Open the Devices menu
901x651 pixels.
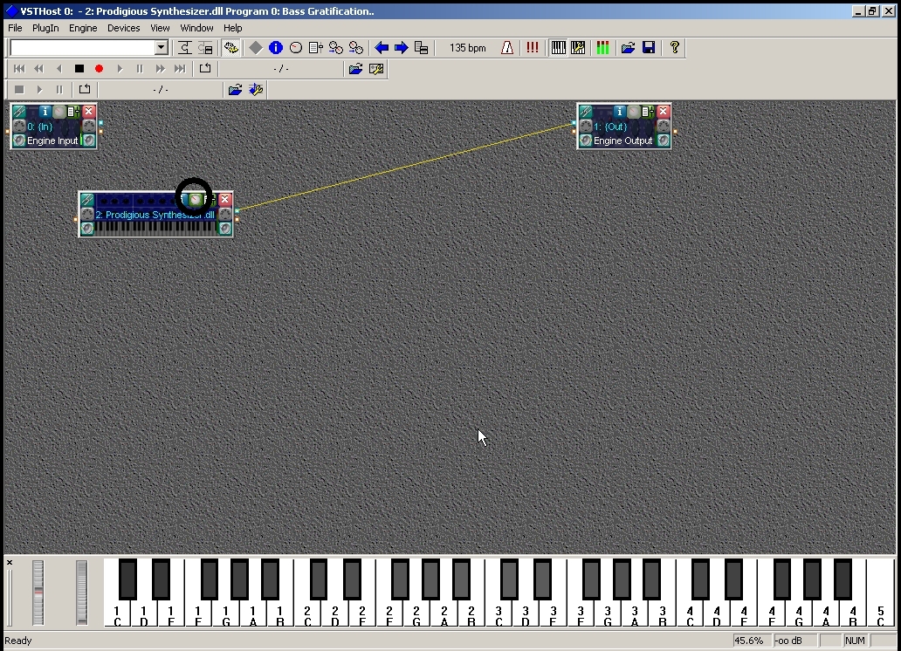(x=123, y=27)
